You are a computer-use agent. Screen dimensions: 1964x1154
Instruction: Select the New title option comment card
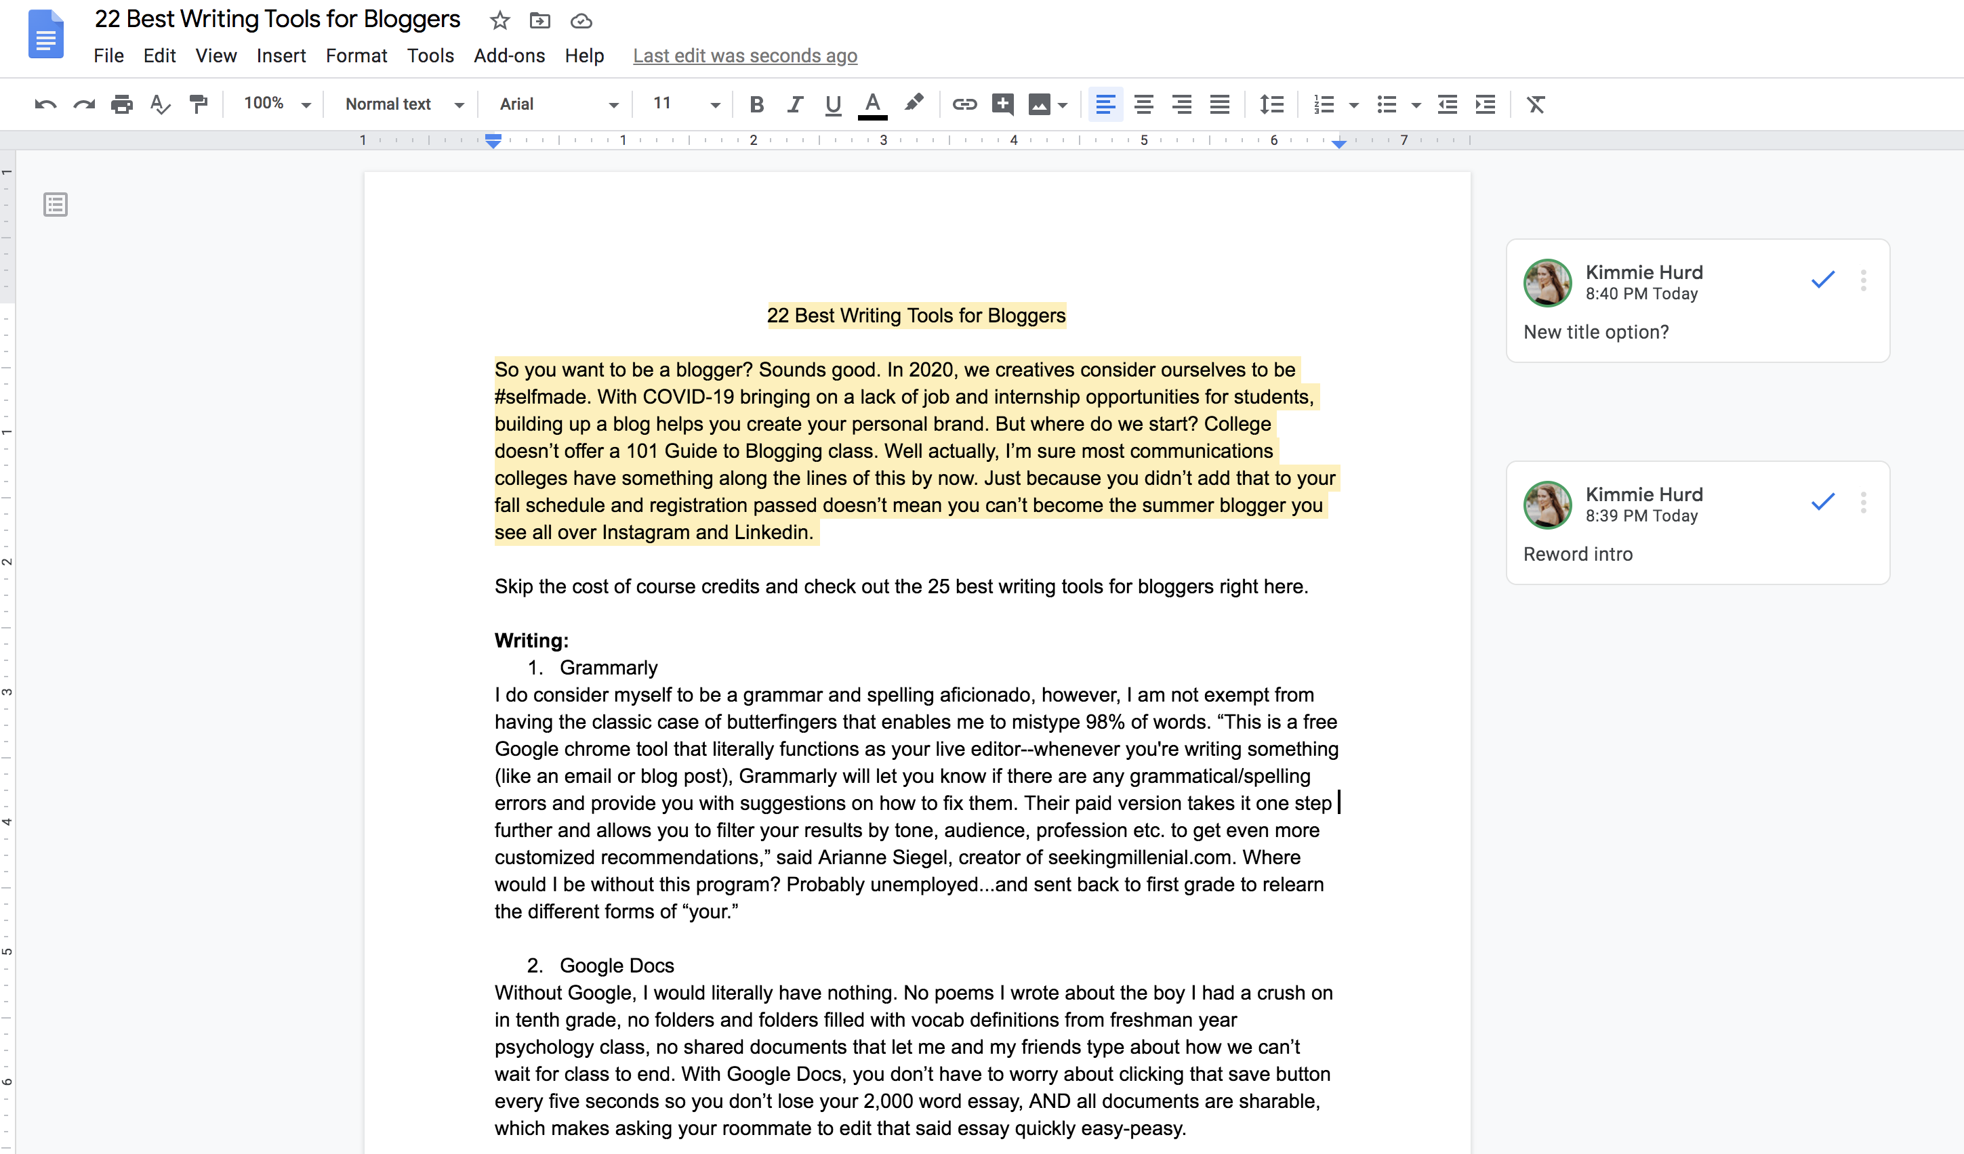pyautogui.click(x=1698, y=301)
